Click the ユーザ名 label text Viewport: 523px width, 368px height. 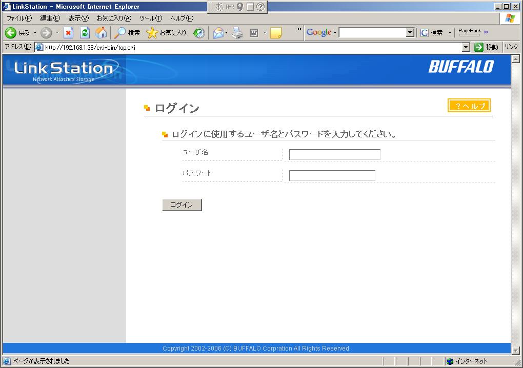195,152
